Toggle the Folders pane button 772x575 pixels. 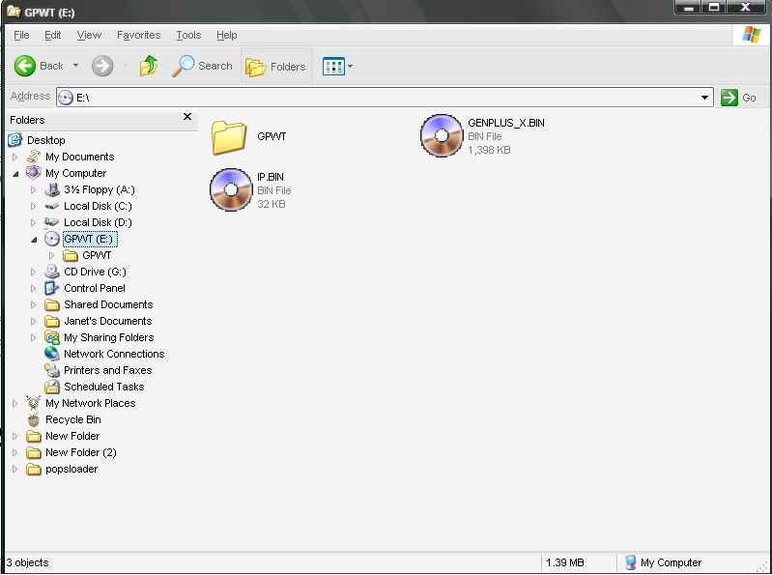(275, 67)
